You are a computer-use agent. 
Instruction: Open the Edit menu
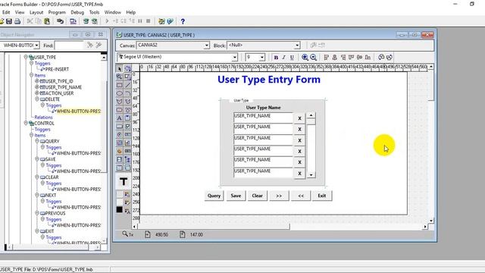[6, 12]
